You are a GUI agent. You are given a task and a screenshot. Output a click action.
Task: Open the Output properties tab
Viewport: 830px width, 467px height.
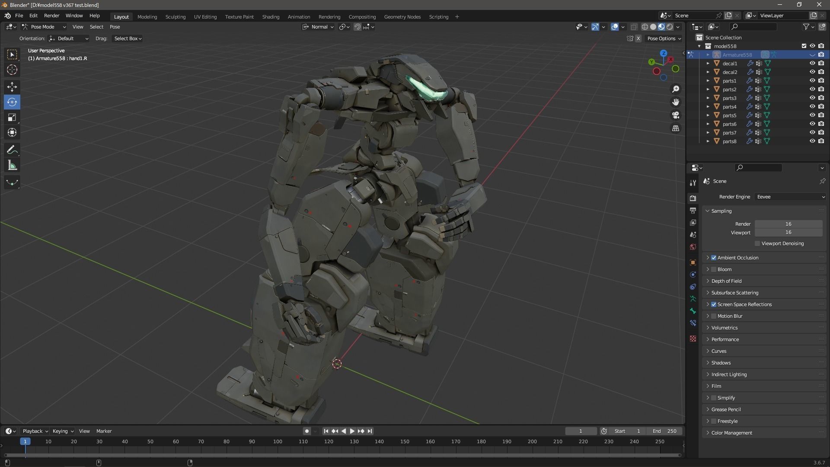pos(693,210)
